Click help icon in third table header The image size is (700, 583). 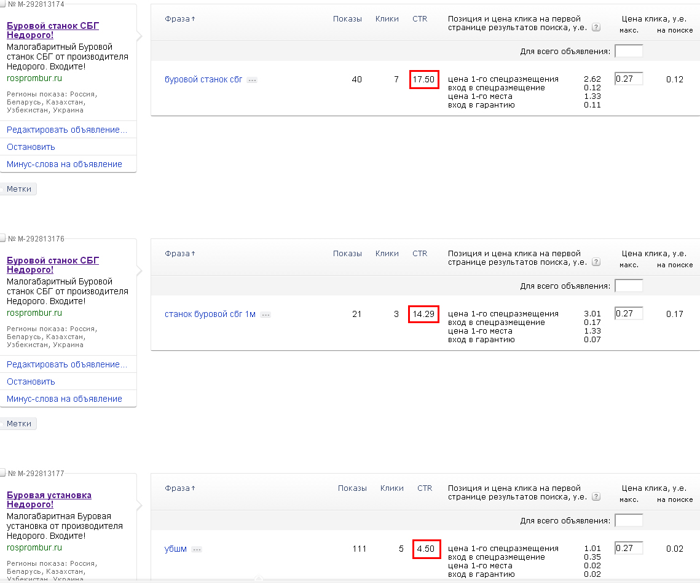click(596, 497)
